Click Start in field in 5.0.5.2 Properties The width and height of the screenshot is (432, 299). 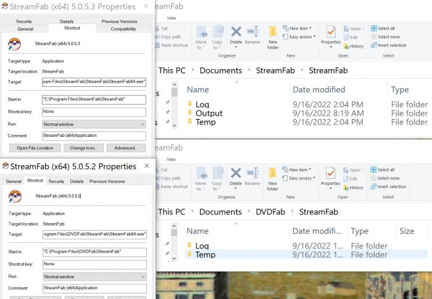click(x=94, y=252)
